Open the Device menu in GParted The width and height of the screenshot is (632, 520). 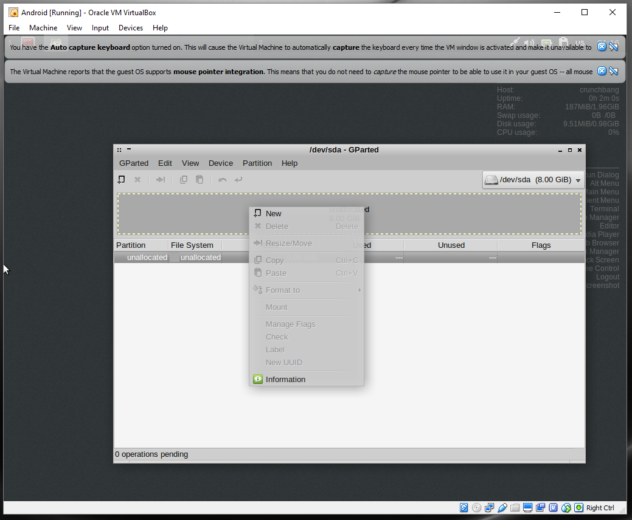tap(220, 163)
